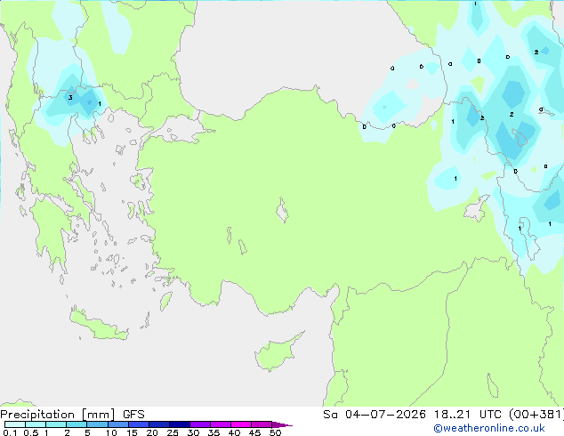
Task: Click the '3' precipitation value over northern Greece
Action: pyautogui.click(x=70, y=98)
